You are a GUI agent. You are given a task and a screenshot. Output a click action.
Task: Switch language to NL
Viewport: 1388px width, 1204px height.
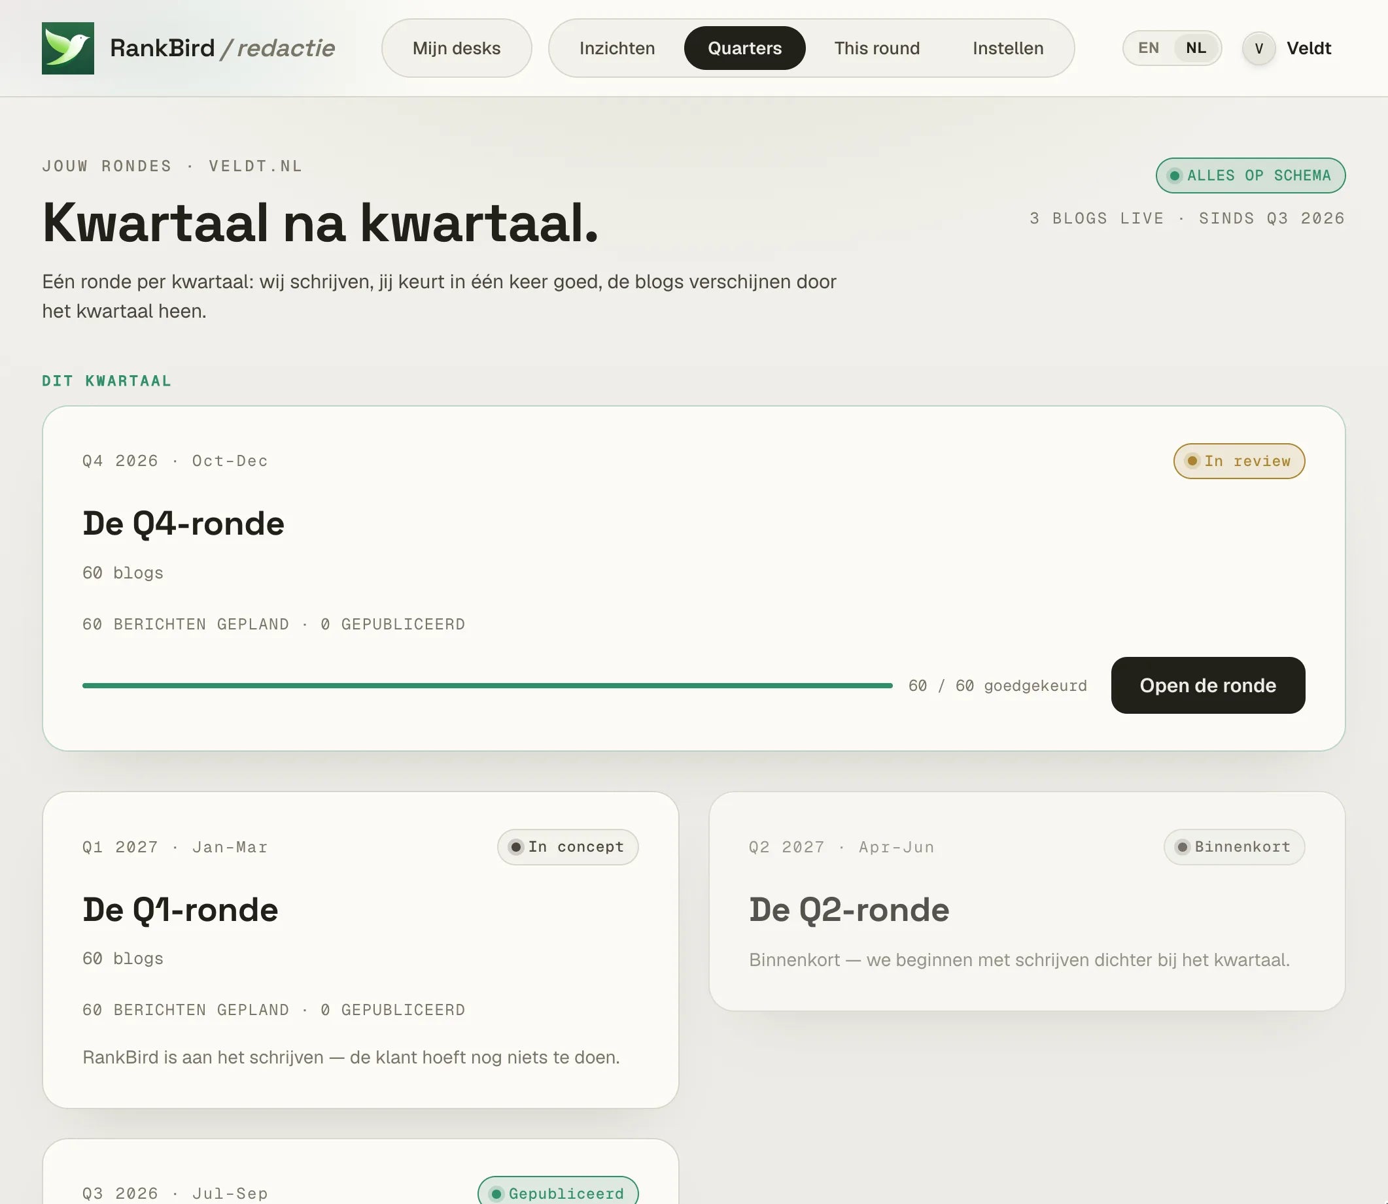click(x=1196, y=48)
